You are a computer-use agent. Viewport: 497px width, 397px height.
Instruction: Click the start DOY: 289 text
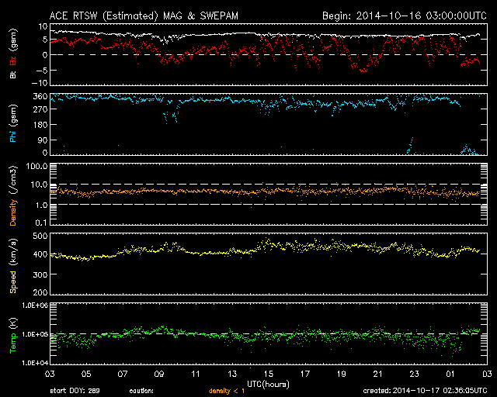(x=75, y=392)
